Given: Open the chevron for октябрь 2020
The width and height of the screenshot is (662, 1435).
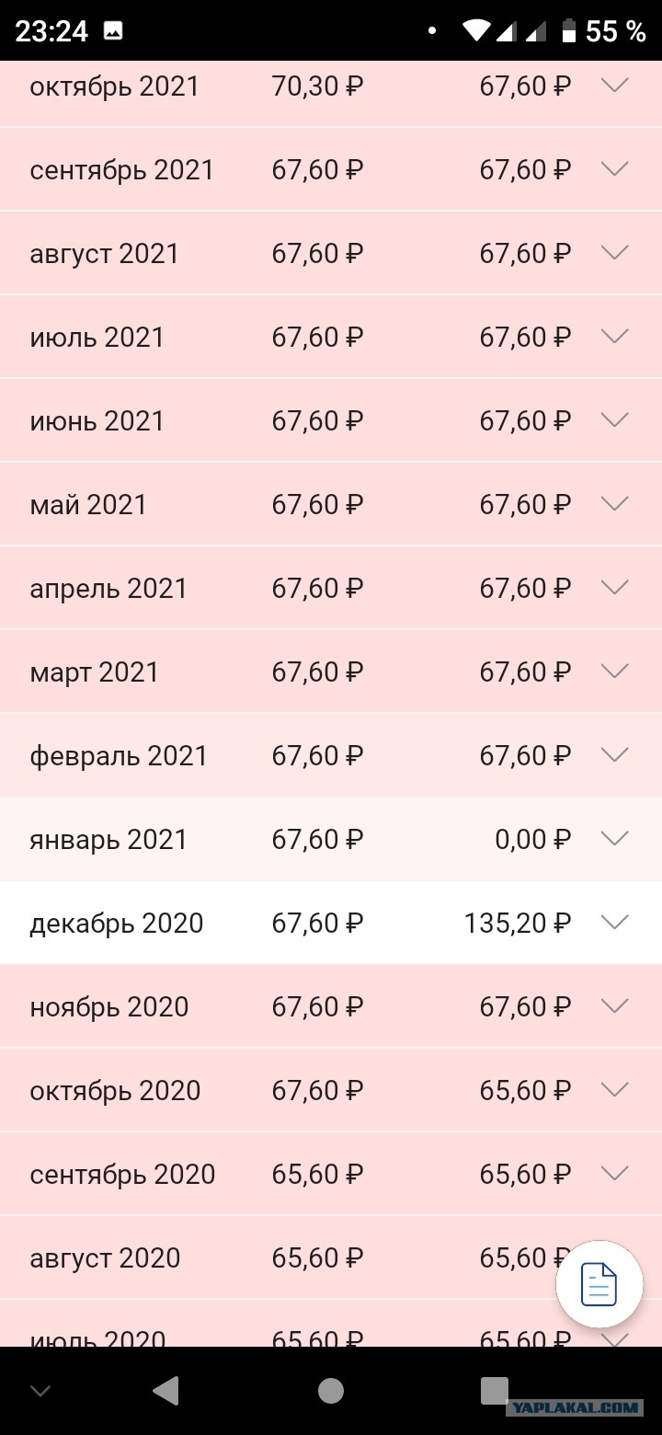Looking at the screenshot, I should tap(614, 1089).
